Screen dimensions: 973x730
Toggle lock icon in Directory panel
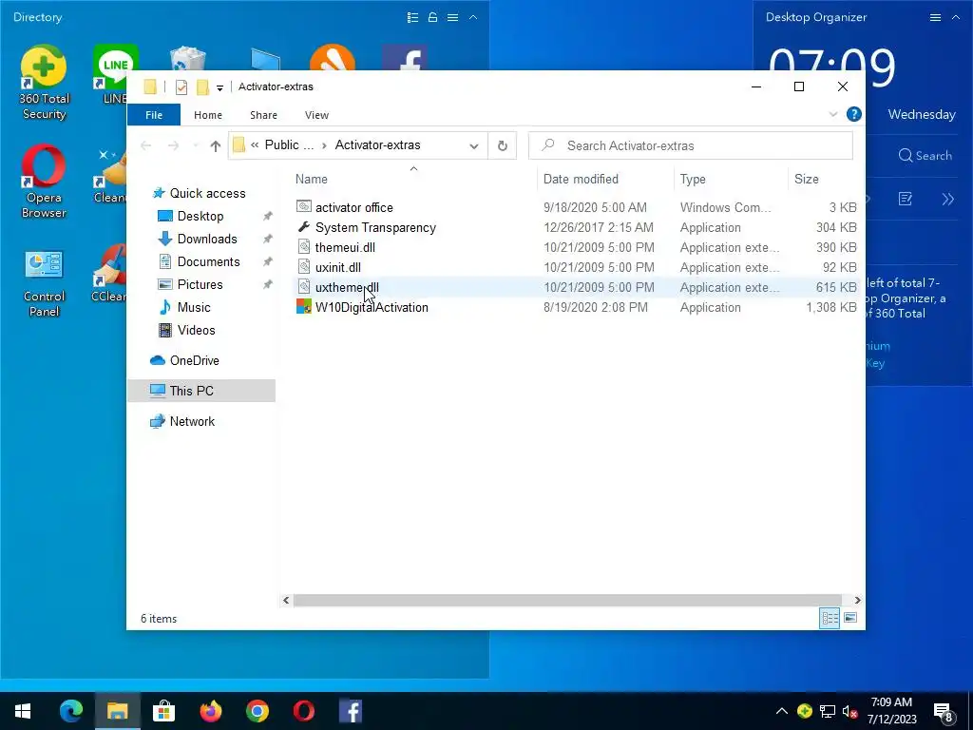click(432, 17)
